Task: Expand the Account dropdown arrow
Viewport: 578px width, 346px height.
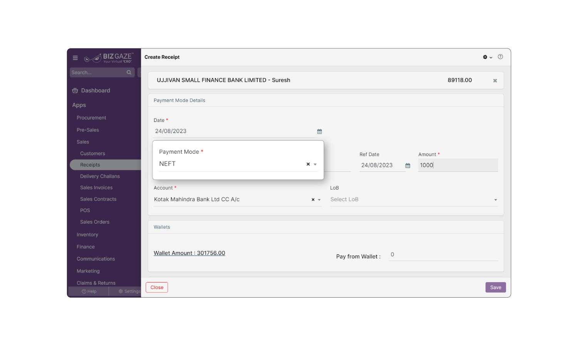Action: [319, 200]
